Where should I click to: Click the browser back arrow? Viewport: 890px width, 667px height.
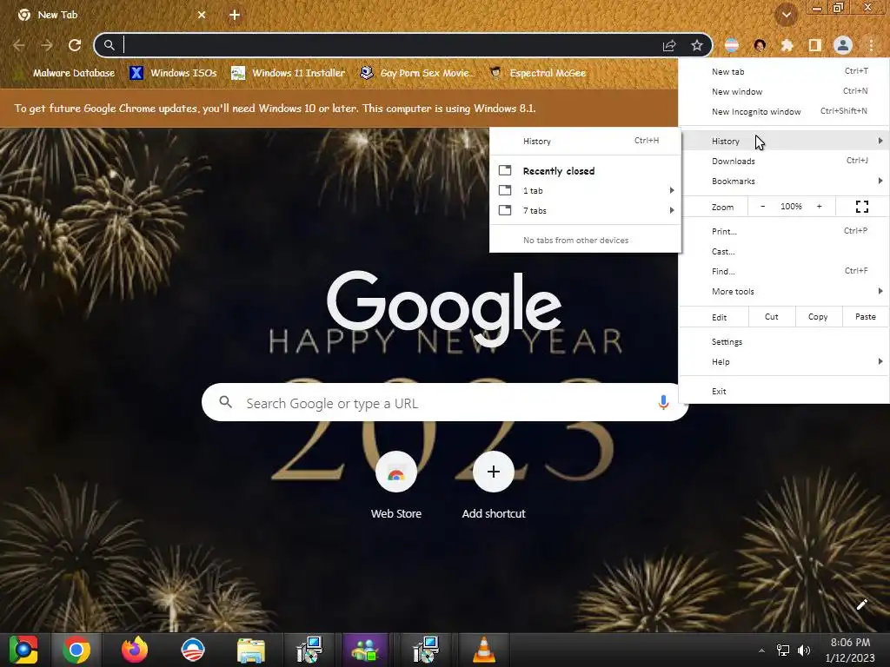click(x=19, y=45)
